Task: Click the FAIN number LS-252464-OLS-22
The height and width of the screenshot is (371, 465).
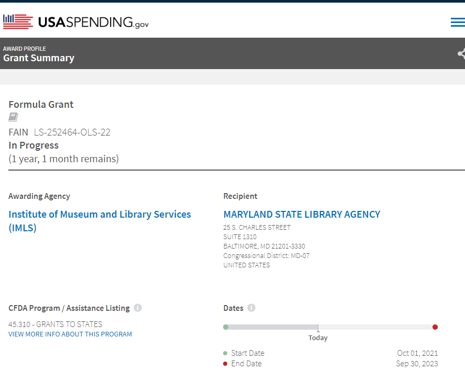Action: coord(72,132)
